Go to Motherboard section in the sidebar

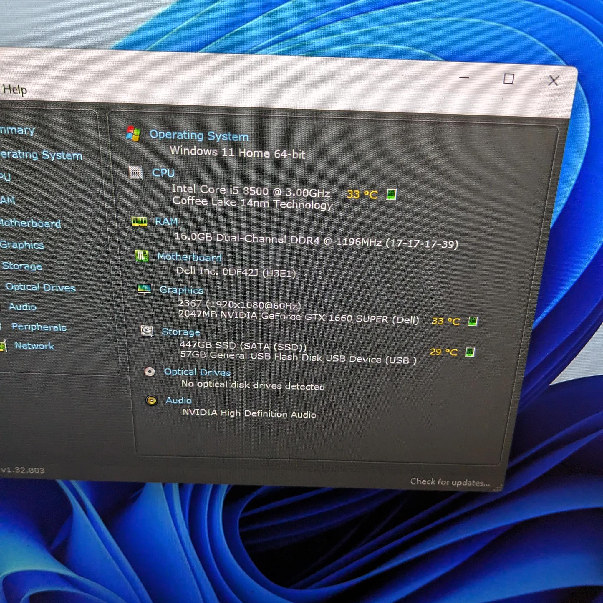pyautogui.click(x=30, y=223)
